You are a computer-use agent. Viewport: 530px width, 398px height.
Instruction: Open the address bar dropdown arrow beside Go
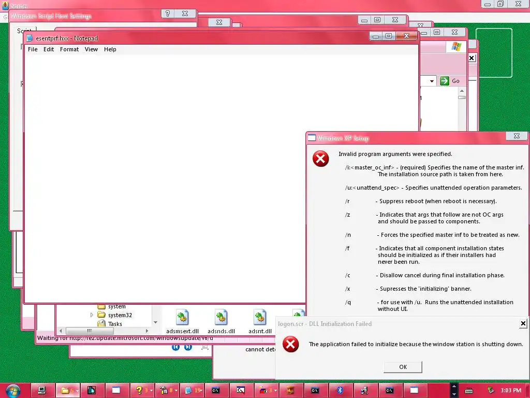pos(432,81)
